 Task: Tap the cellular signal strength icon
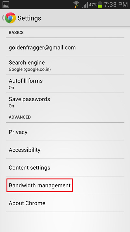coord(85,5)
